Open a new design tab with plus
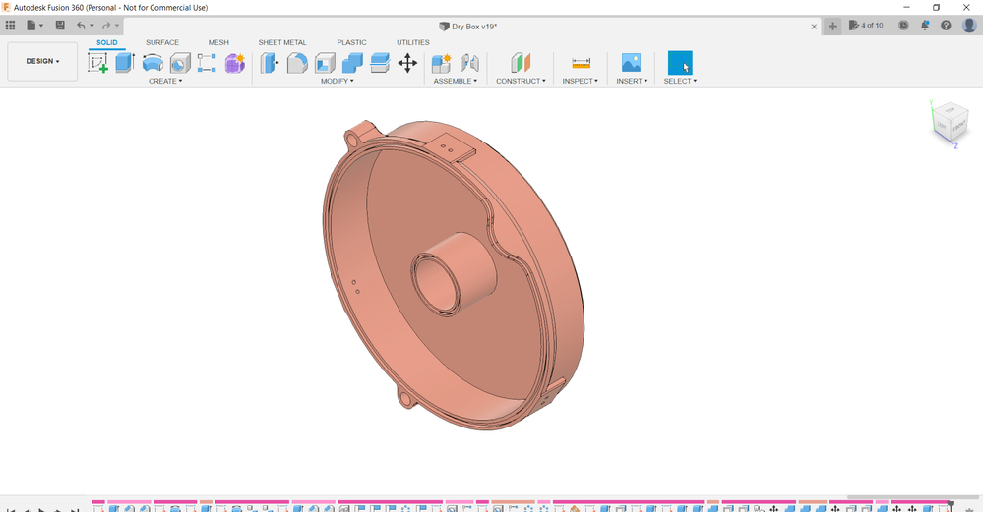Image resolution: width=983 pixels, height=512 pixels. point(832,26)
